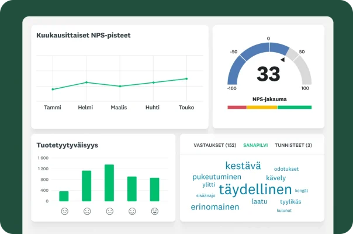353x234 pixels.
Task: Click the green promoters segment of NPS-jakauma
Action: [x=295, y=107]
